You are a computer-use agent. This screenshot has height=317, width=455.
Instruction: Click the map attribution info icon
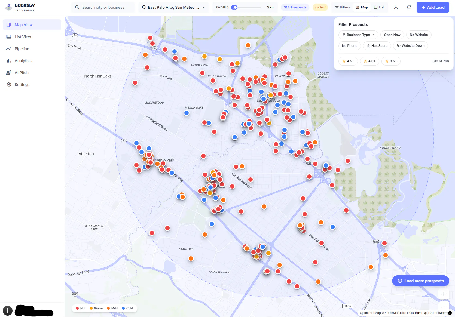click(450, 313)
